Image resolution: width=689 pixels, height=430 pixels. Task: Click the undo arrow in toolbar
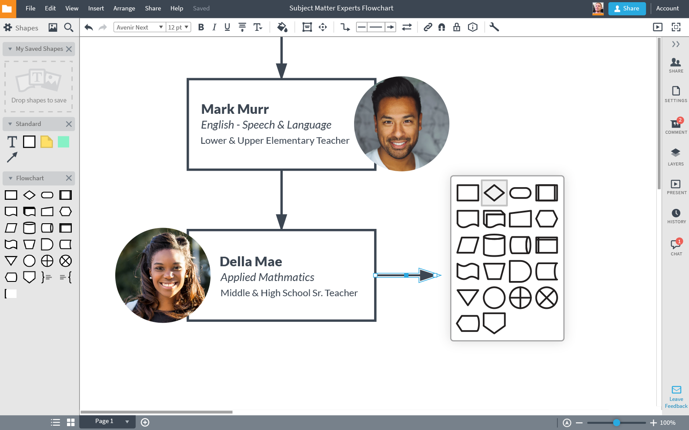[x=89, y=27]
